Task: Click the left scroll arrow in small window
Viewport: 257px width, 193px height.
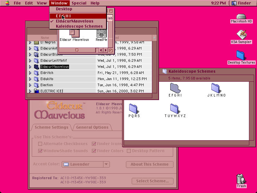Action: coord(101,50)
